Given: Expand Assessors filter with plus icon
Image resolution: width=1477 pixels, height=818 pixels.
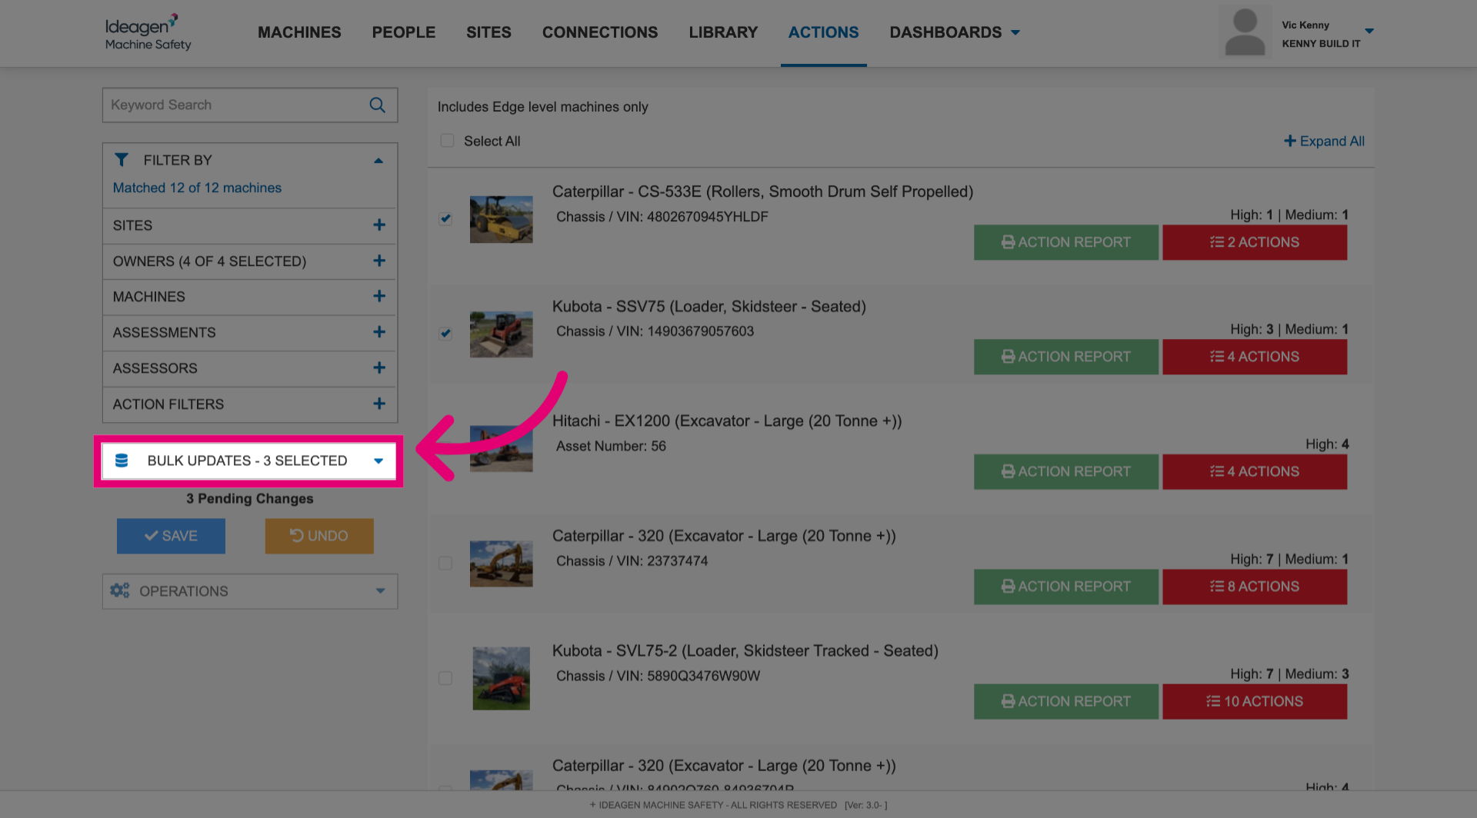Looking at the screenshot, I should [379, 368].
